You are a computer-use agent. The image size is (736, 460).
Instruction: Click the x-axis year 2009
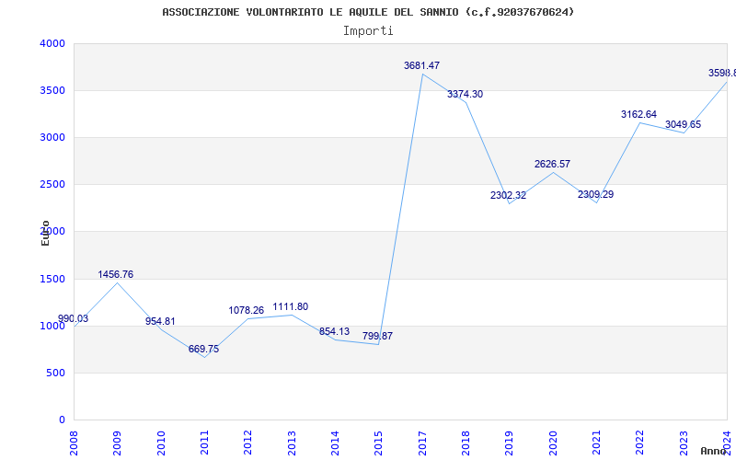click(118, 443)
